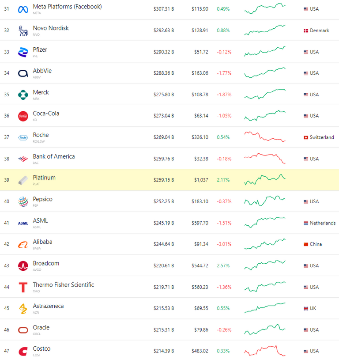This screenshot has height=360, width=339.
Task: Click the -3.01% Alibaba change value
Action: click(224, 244)
